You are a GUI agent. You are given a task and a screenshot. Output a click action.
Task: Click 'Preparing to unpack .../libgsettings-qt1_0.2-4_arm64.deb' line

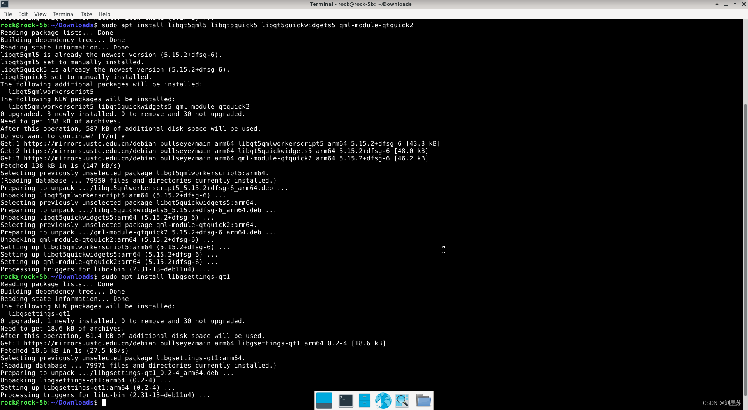[117, 373]
